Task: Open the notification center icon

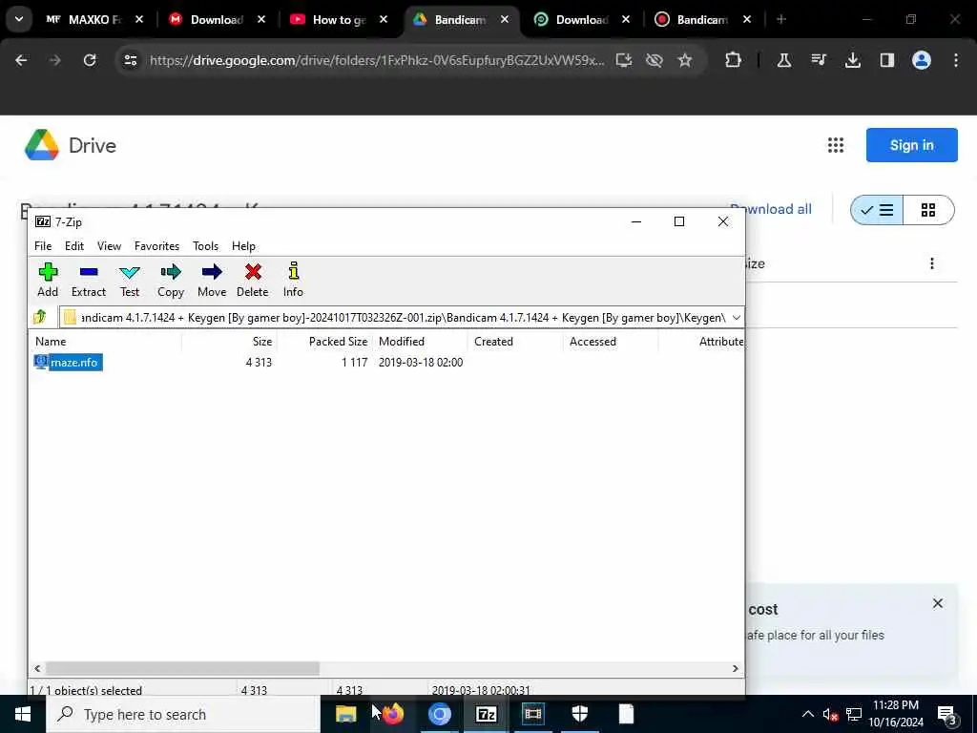Action: pyautogui.click(x=947, y=714)
